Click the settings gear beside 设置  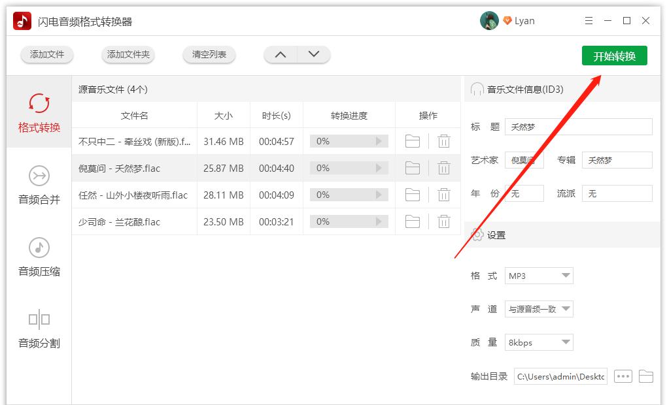pos(477,234)
